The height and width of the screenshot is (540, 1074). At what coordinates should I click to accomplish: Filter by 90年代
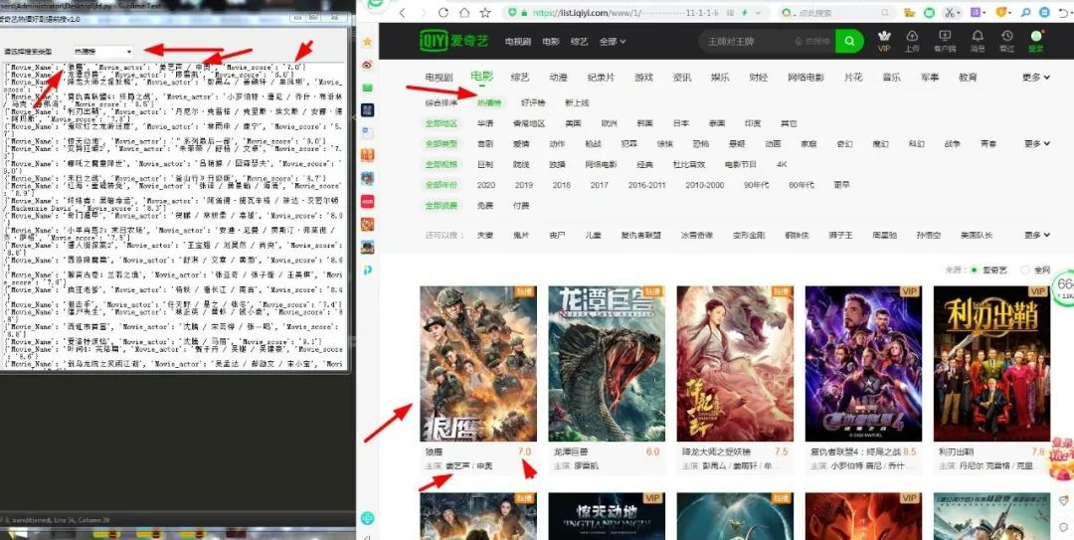756,185
